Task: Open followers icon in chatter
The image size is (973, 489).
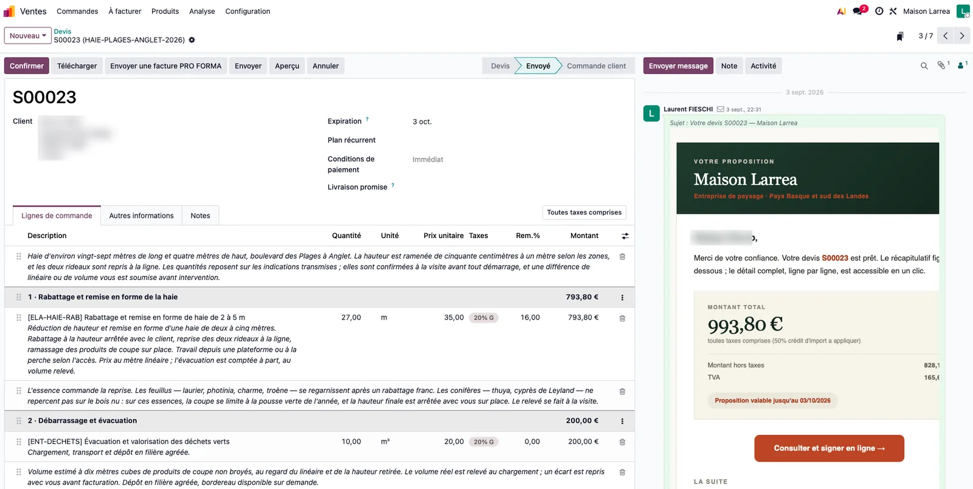Action: (962, 65)
